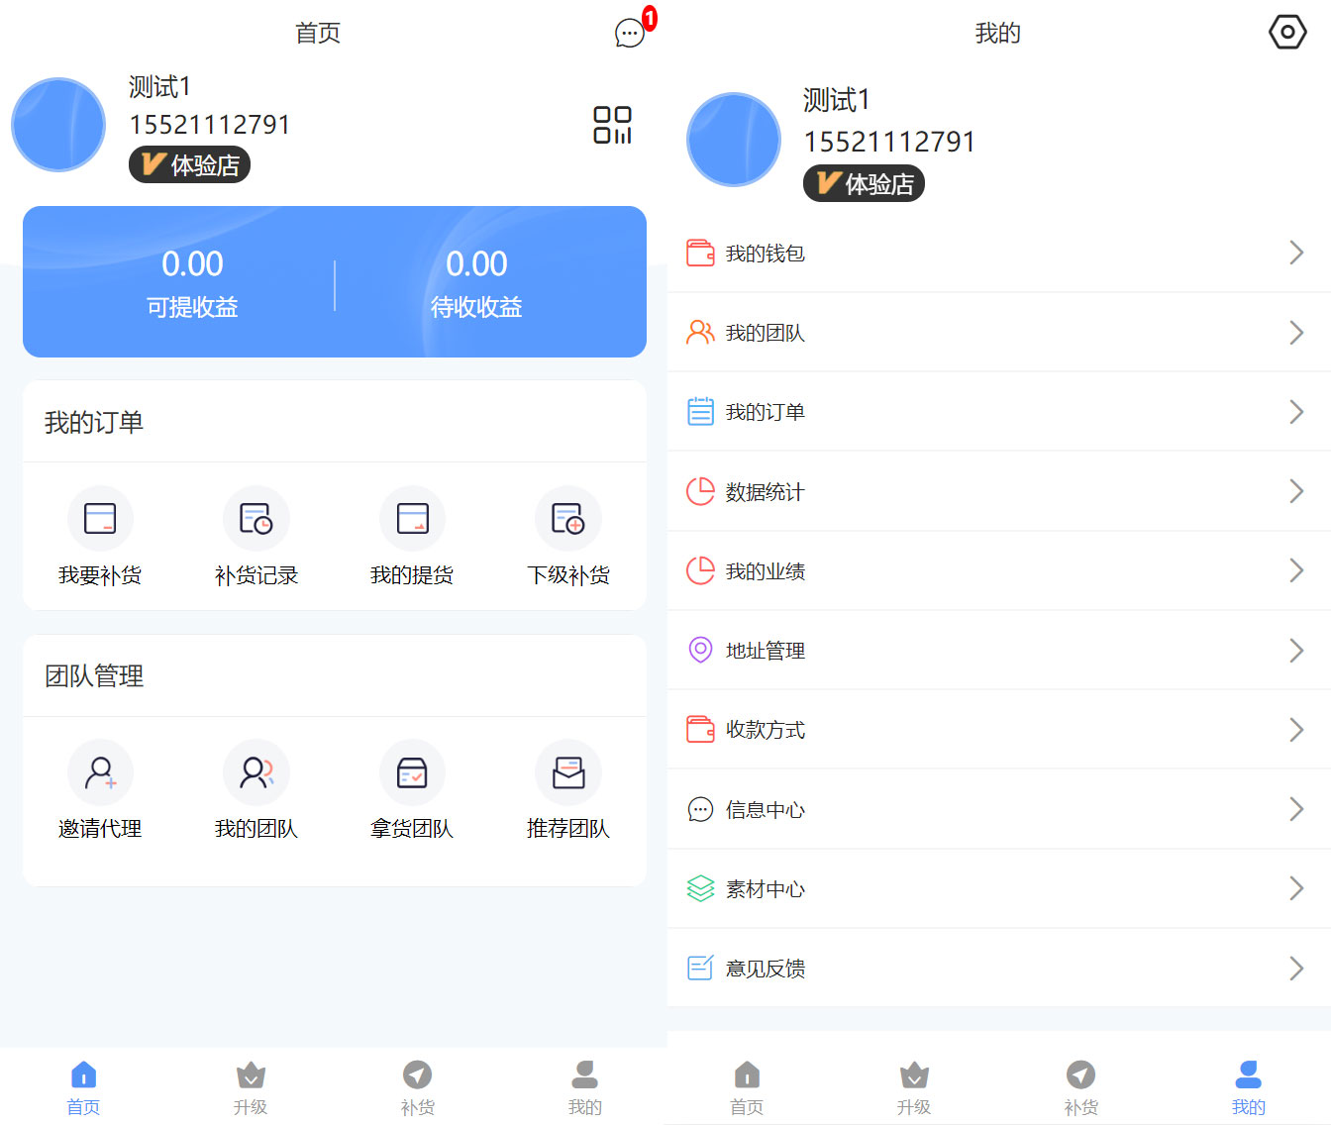This screenshot has width=1331, height=1125.
Task: Expand 数据统计 row arrow
Action: (x=1295, y=491)
